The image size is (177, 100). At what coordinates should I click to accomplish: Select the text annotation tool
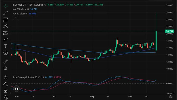tap(5, 46)
